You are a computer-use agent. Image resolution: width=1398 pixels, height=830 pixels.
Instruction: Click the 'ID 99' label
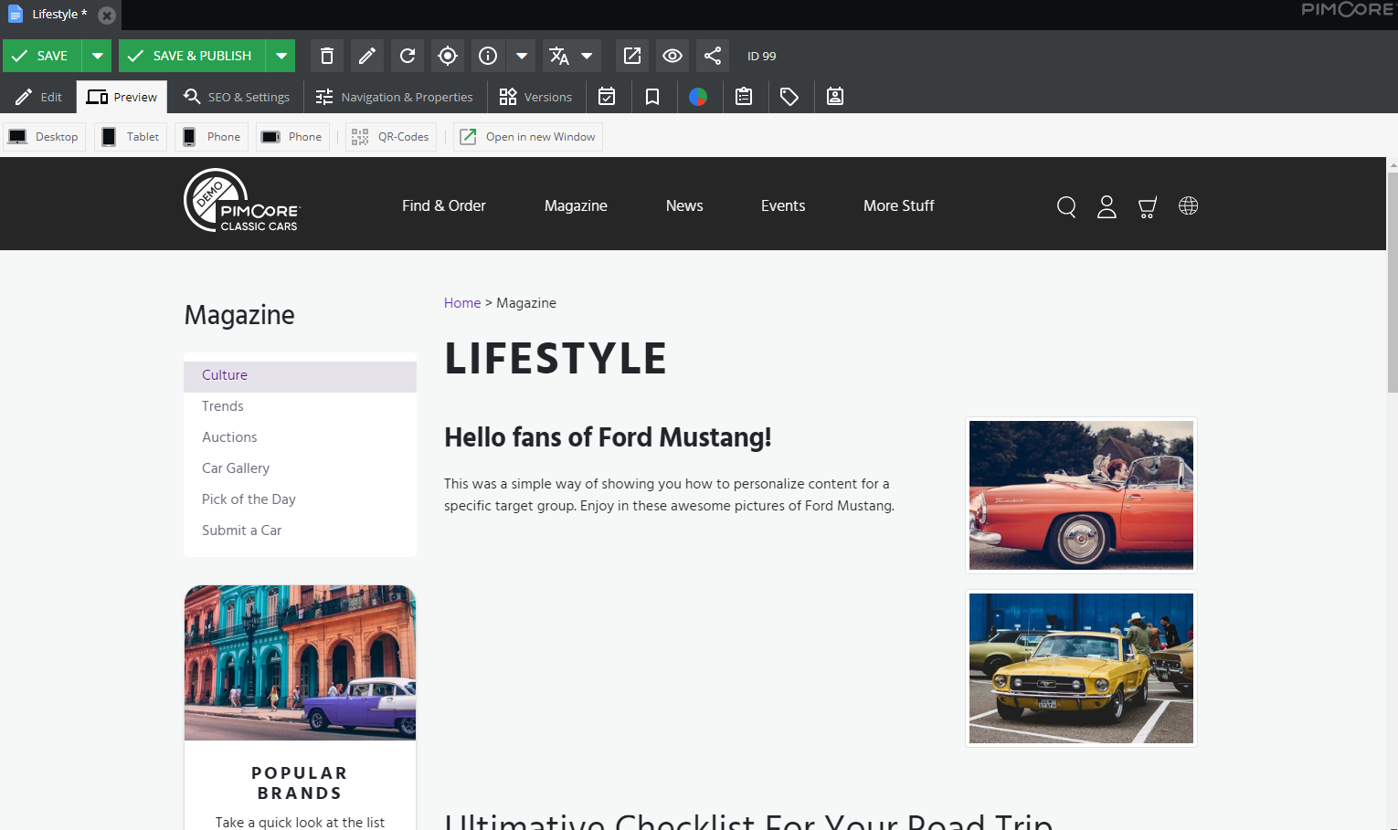pyautogui.click(x=761, y=56)
